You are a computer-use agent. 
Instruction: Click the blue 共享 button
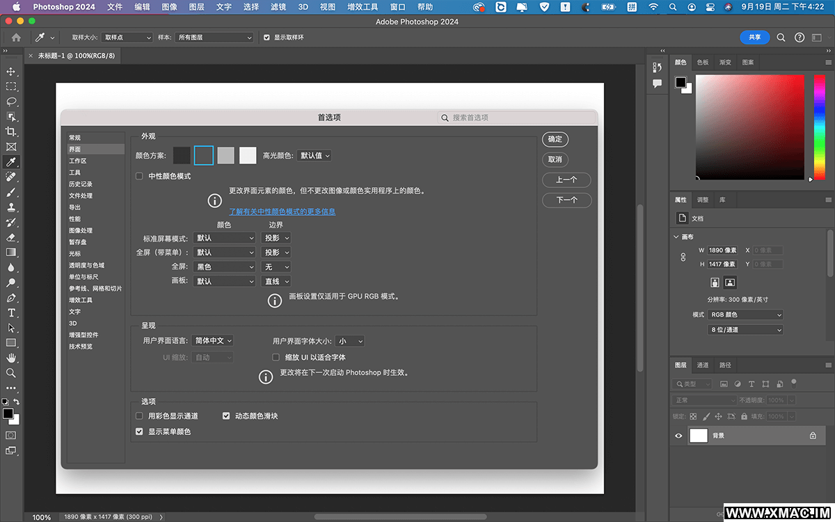tap(755, 38)
